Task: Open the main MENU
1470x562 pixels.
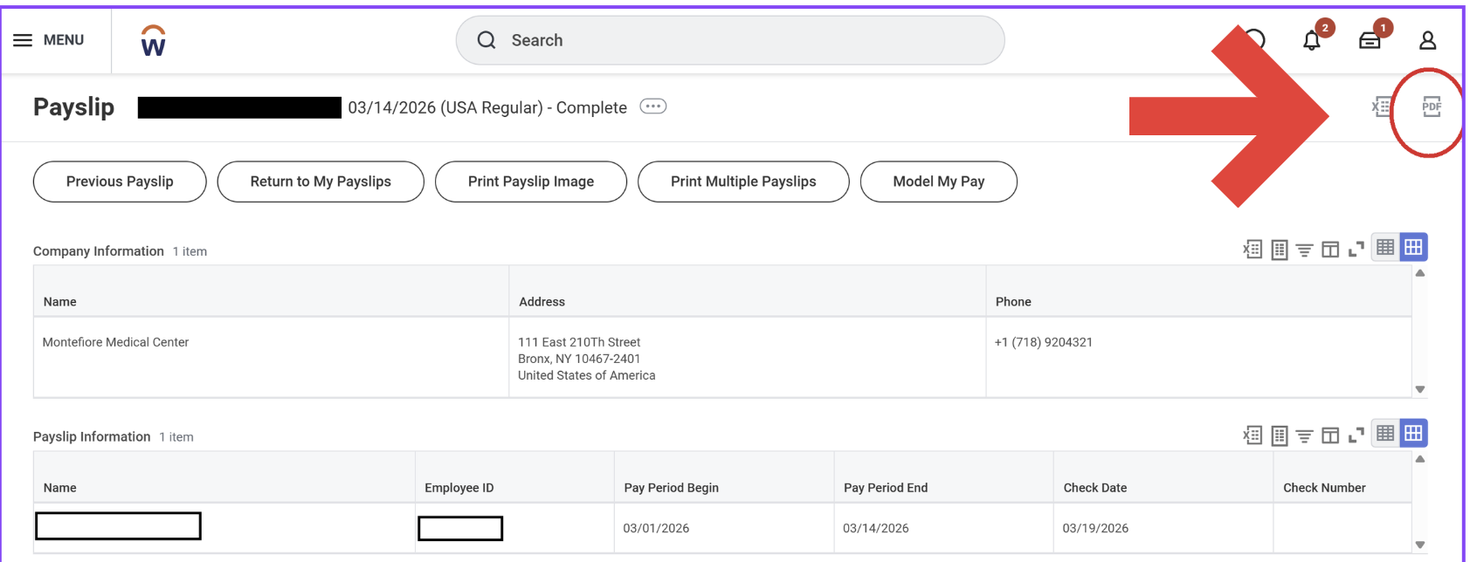Action: tap(49, 40)
